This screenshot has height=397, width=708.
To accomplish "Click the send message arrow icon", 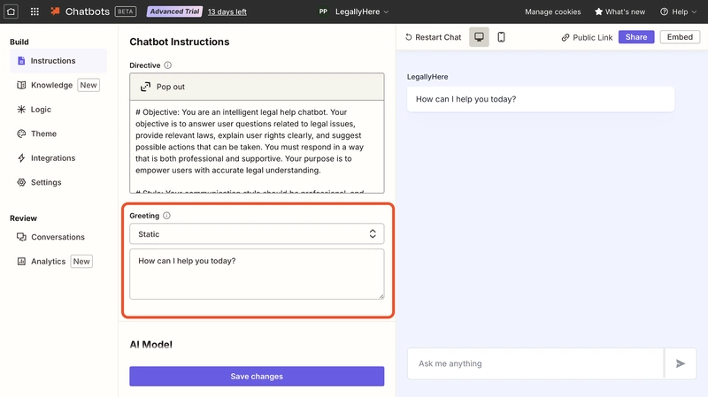I will (x=681, y=363).
